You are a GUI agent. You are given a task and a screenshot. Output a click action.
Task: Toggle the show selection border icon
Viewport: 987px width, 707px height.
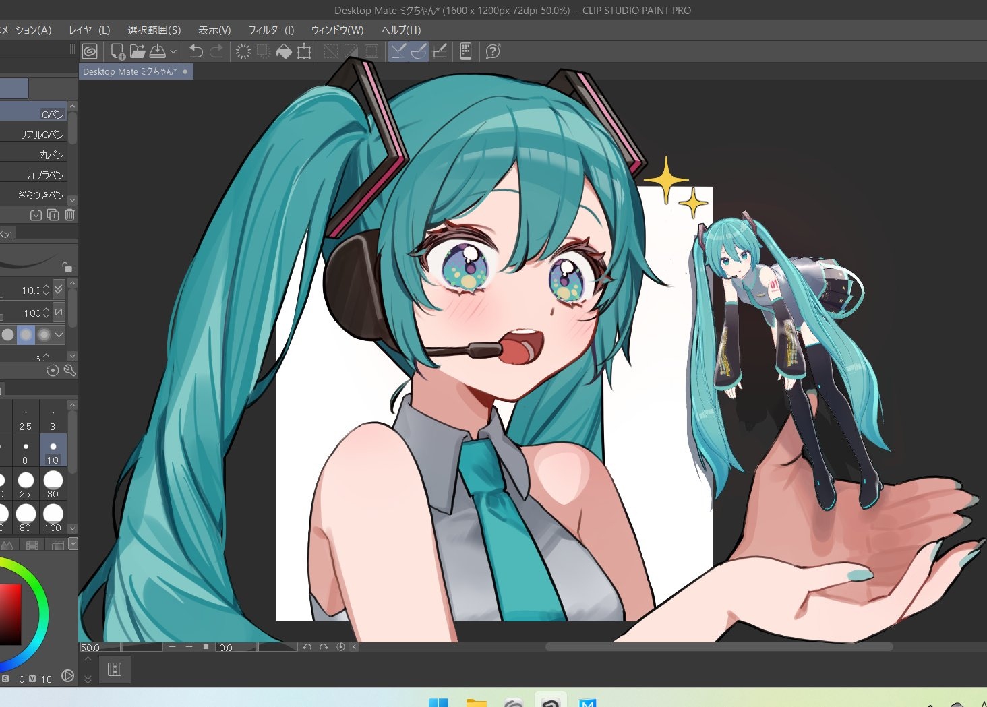click(371, 51)
